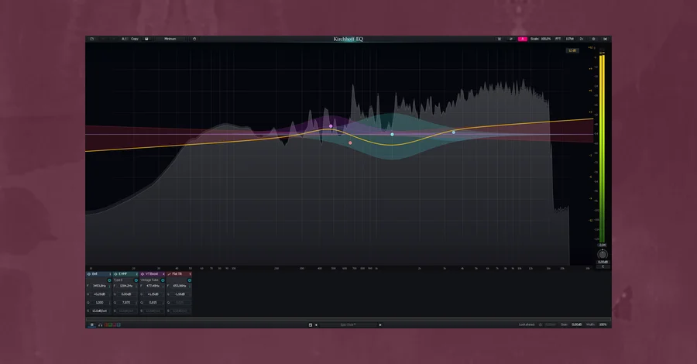
Task: Click the FFT label in top toolbar
Action: tap(558, 39)
